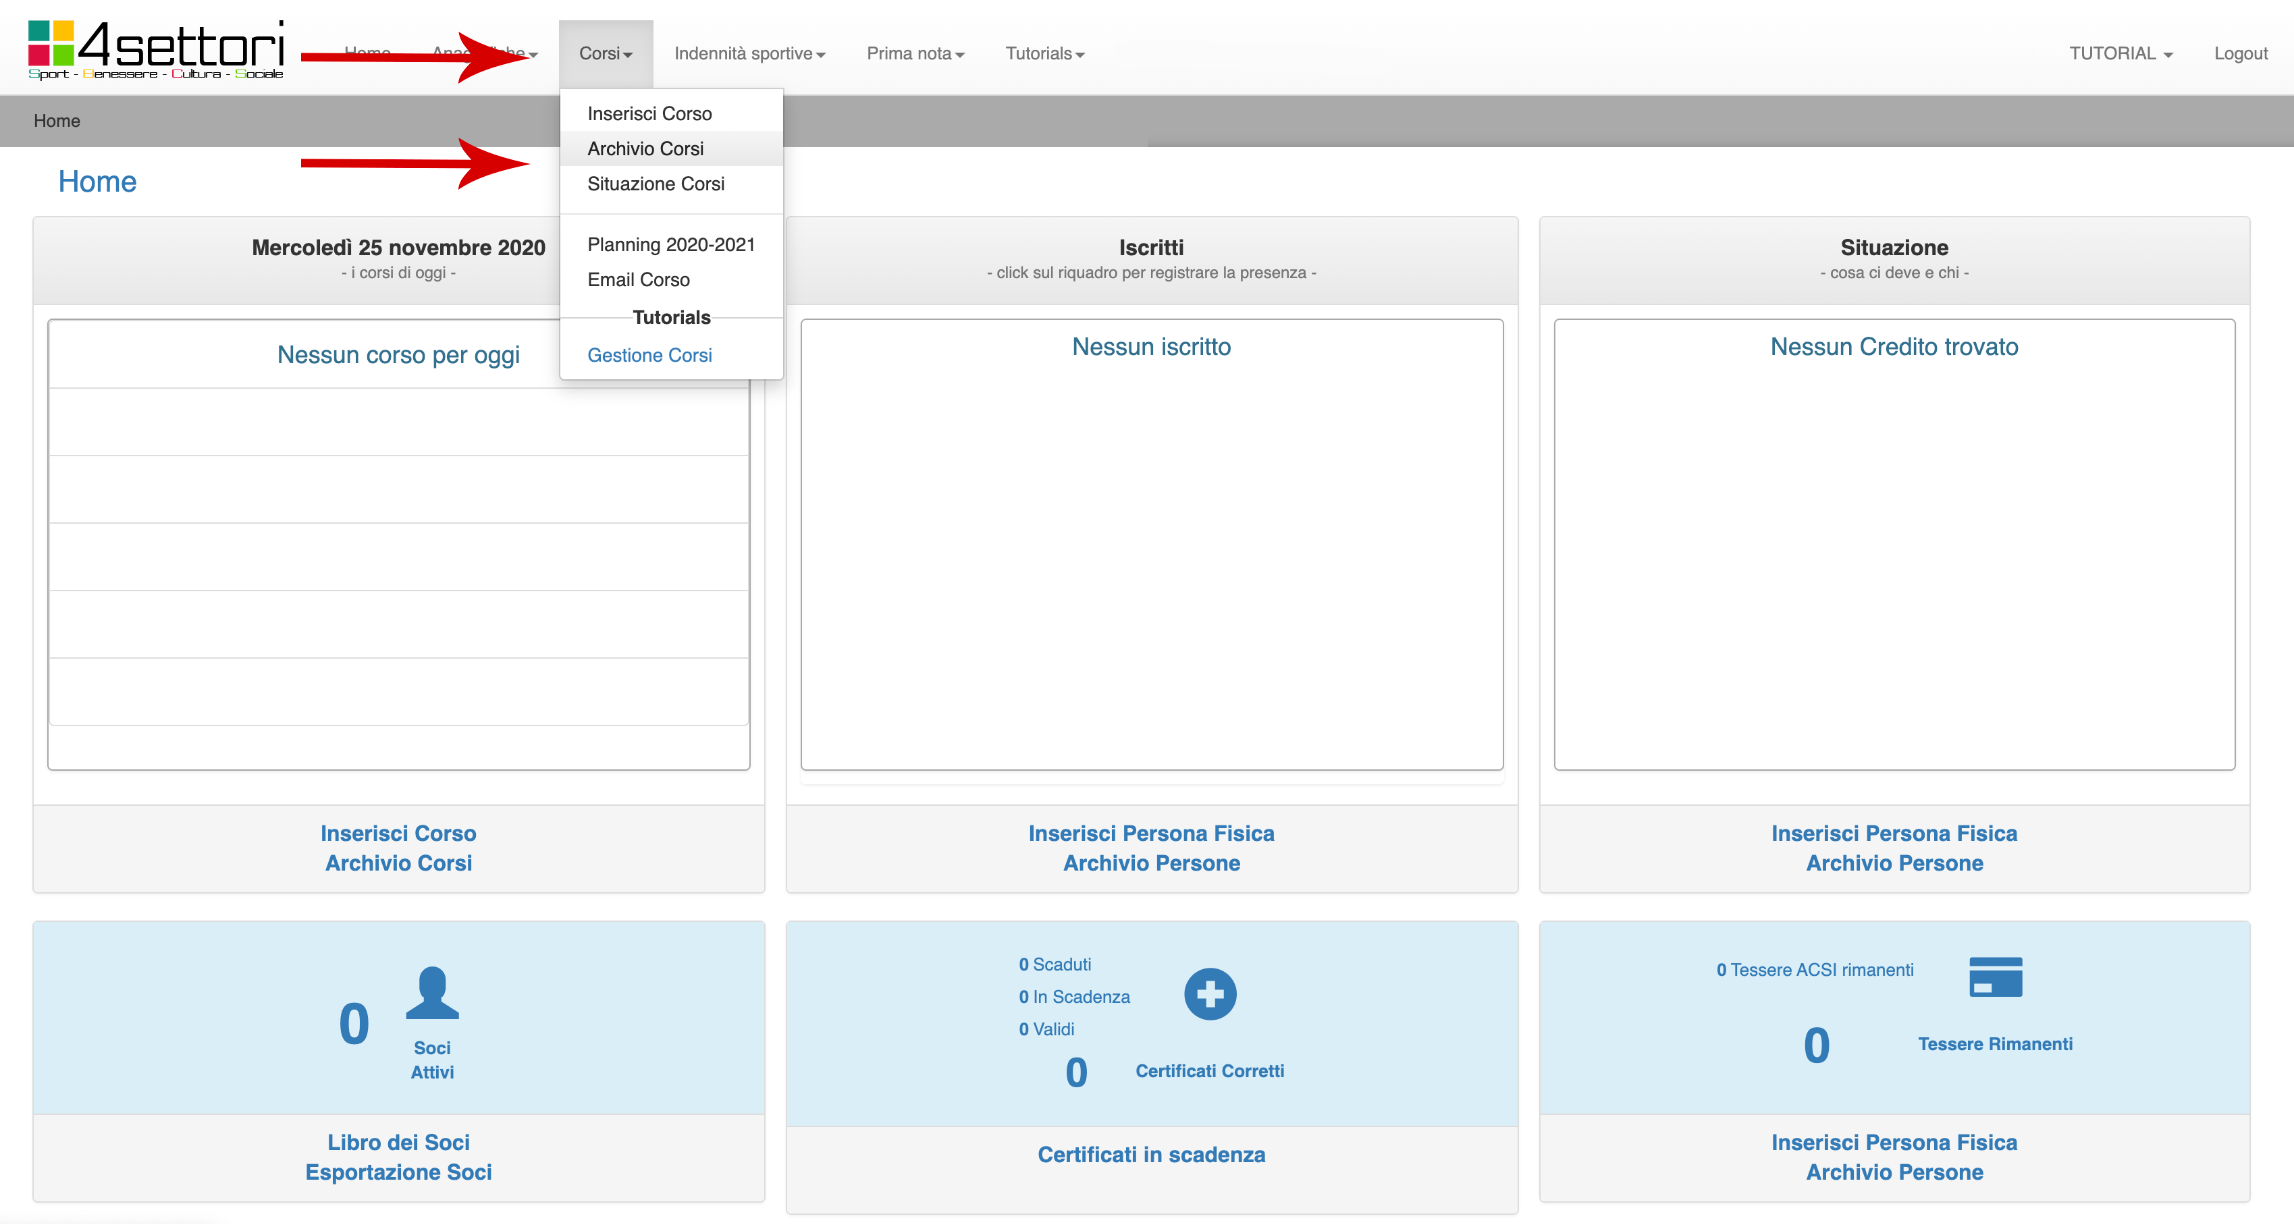The height and width of the screenshot is (1231, 2294).
Task: Open the TUTORIAL user dropdown
Action: [x=2119, y=53]
